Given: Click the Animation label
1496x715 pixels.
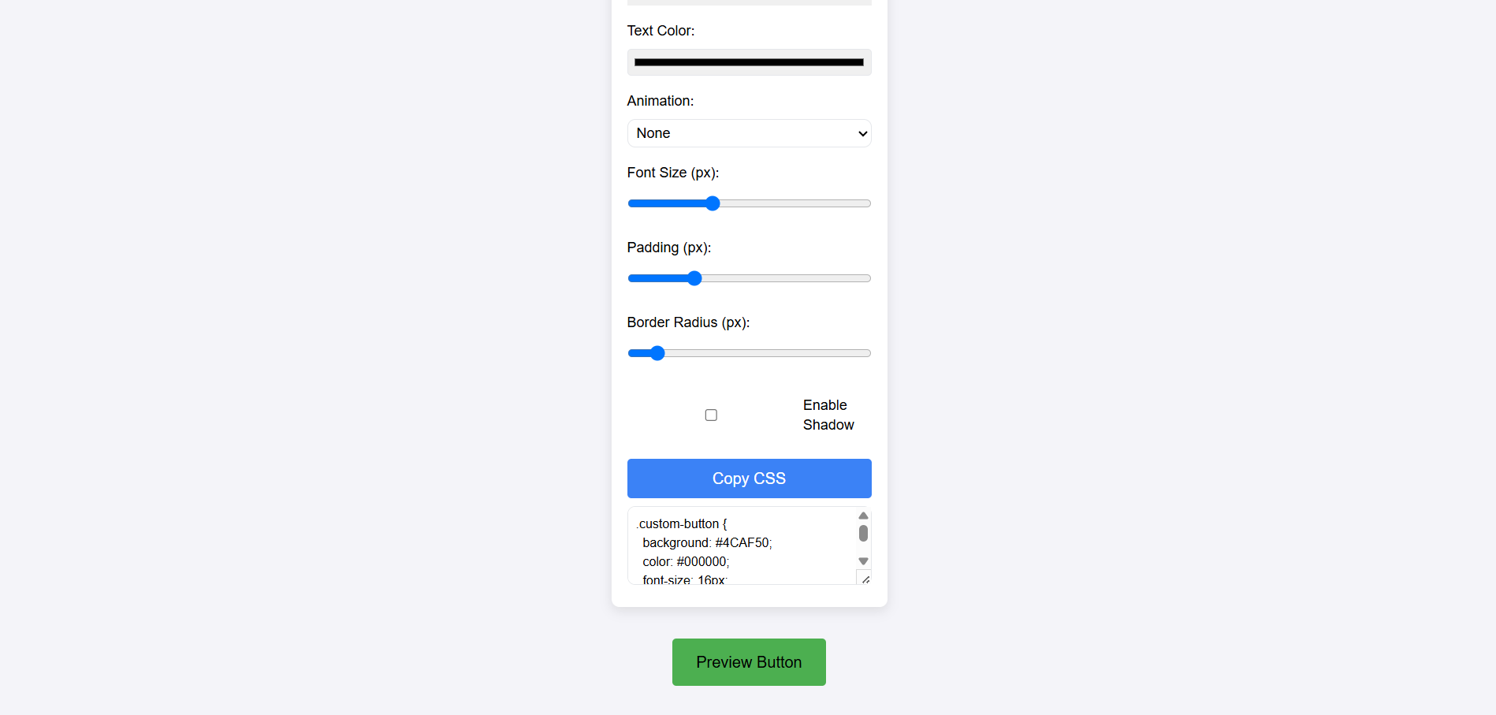Looking at the screenshot, I should coord(661,101).
